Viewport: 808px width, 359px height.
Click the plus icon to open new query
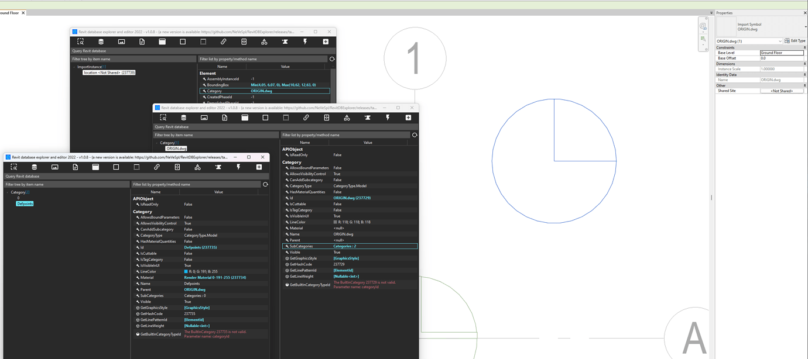pos(259,167)
